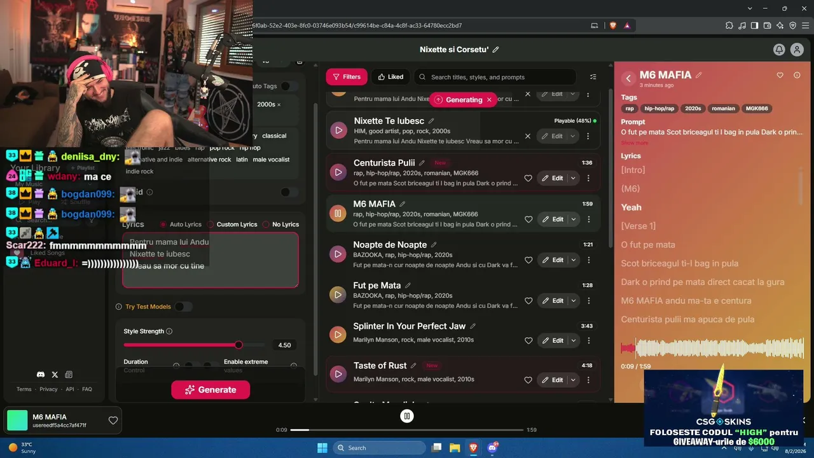Image resolution: width=814 pixels, height=458 pixels.
Task: Rename M6 MAFIA in the details panel
Action: [699, 75]
